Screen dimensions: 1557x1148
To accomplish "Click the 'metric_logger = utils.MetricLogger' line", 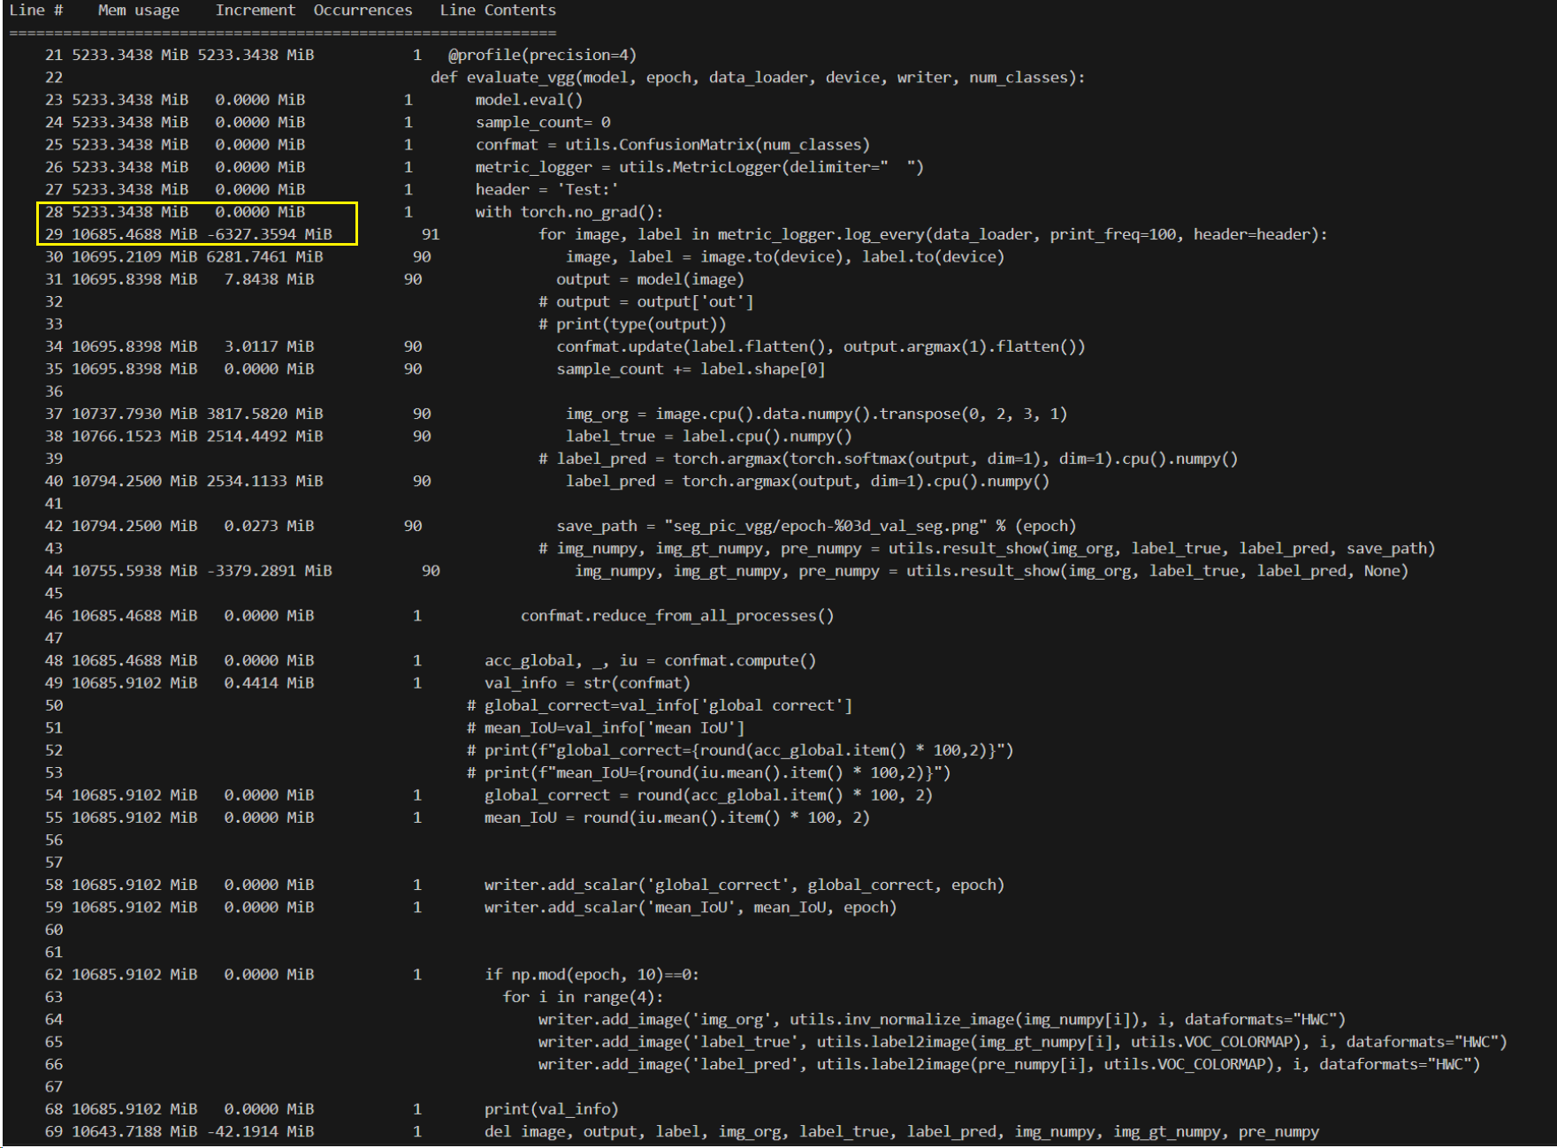I will [x=699, y=167].
